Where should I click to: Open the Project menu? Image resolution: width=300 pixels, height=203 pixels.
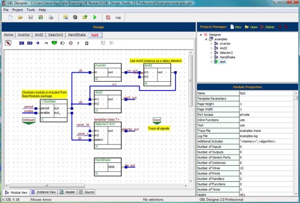[x=17, y=10]
